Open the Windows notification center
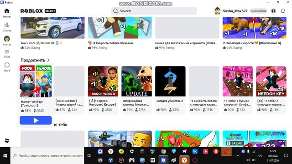The height and width of the screenshot is (164, 292). (286, 156)
